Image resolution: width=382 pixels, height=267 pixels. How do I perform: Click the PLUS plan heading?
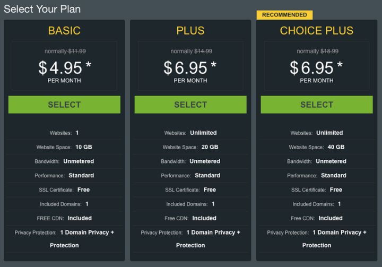point(190,31)
